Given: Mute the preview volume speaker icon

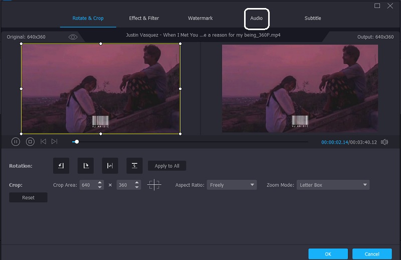Looking at the screenshot, I should 384,142.
